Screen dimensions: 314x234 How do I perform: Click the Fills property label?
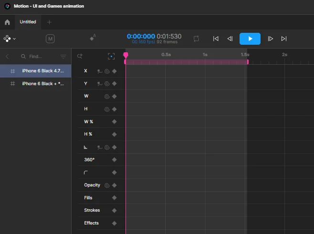click(x=88, y=198)
